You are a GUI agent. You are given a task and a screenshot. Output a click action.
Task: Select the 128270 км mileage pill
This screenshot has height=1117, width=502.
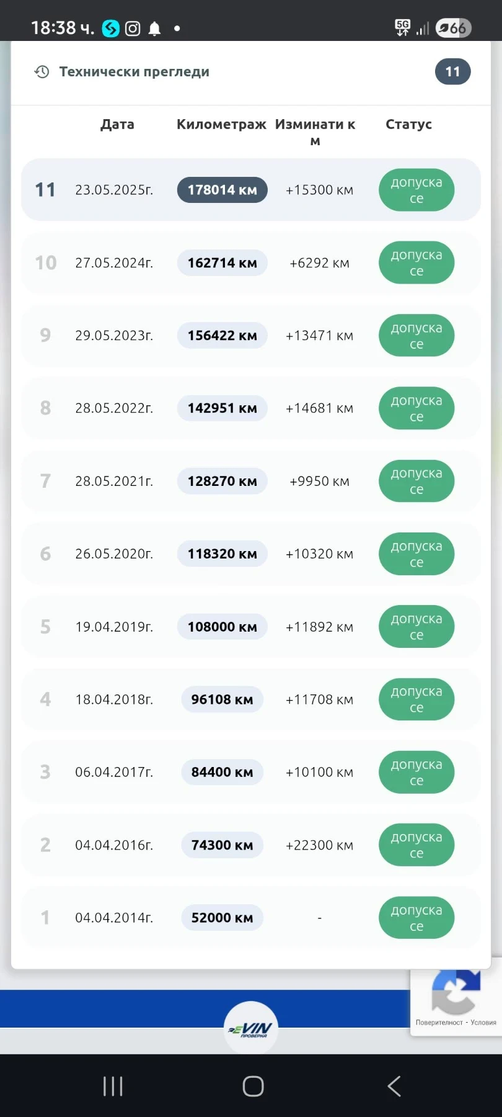pos(222,481)
